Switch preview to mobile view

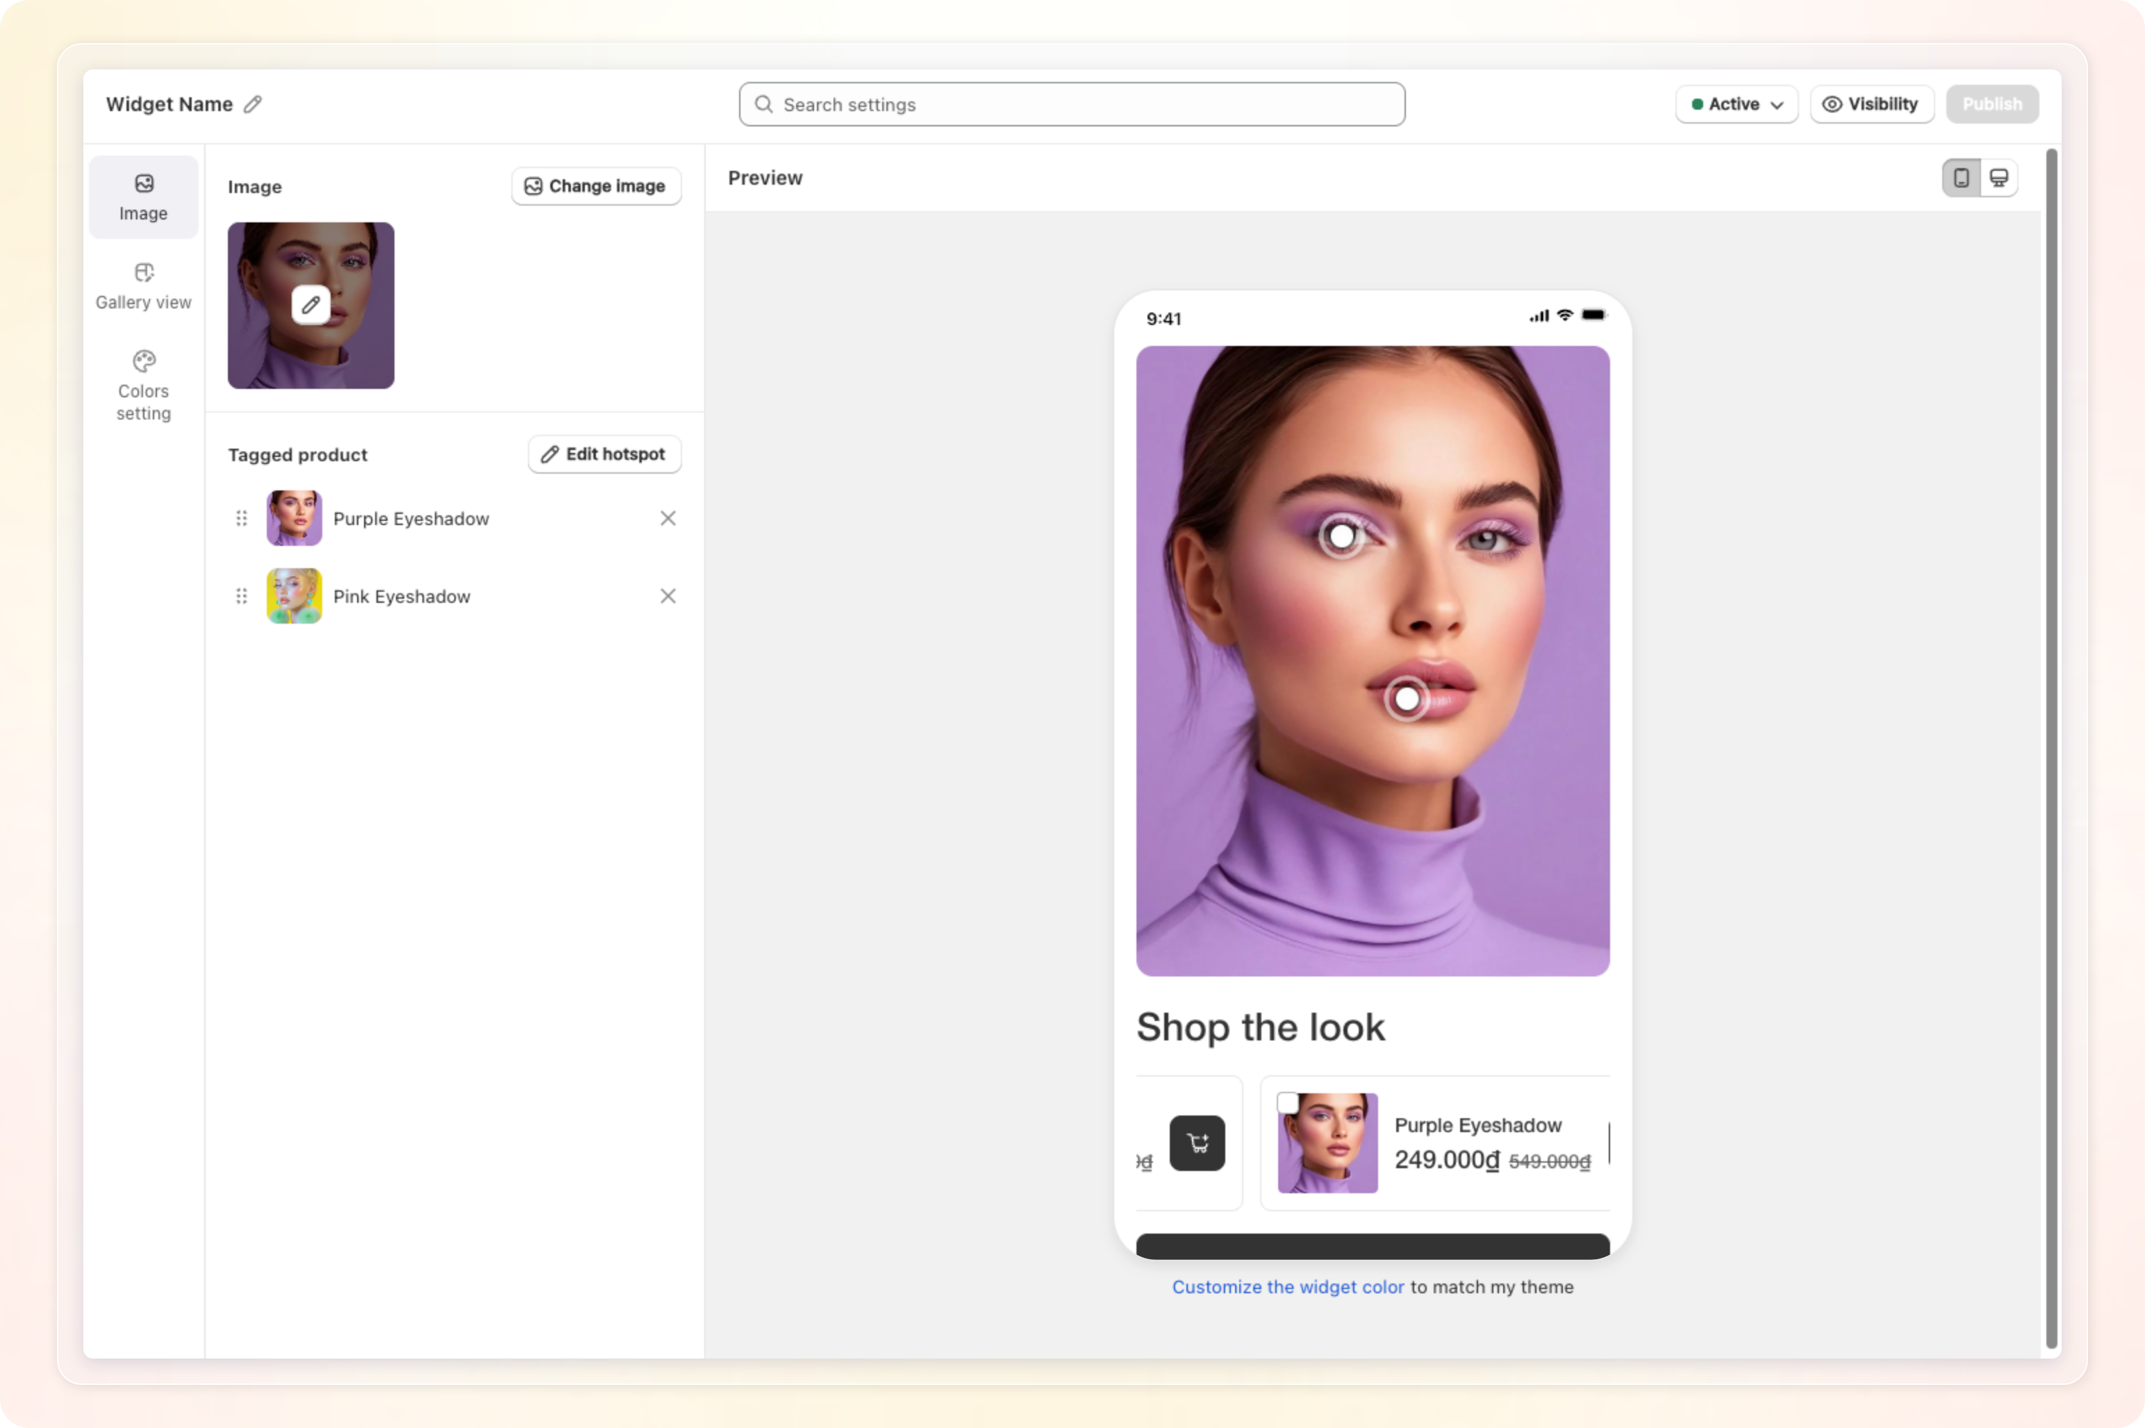point(1960,178)
